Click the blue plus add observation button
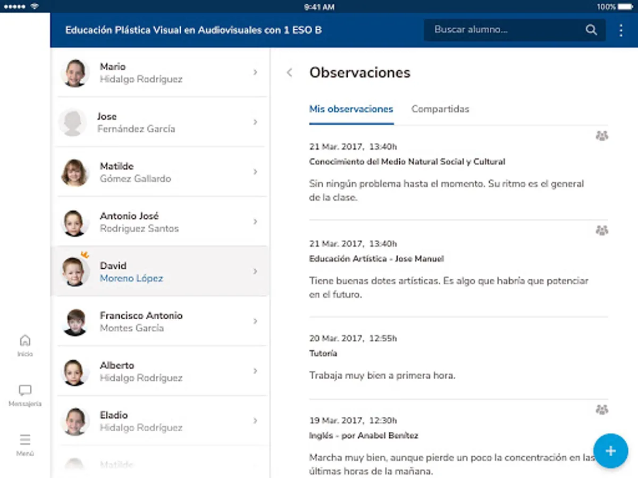Screen dimensions: 638x478 point(610,451)
